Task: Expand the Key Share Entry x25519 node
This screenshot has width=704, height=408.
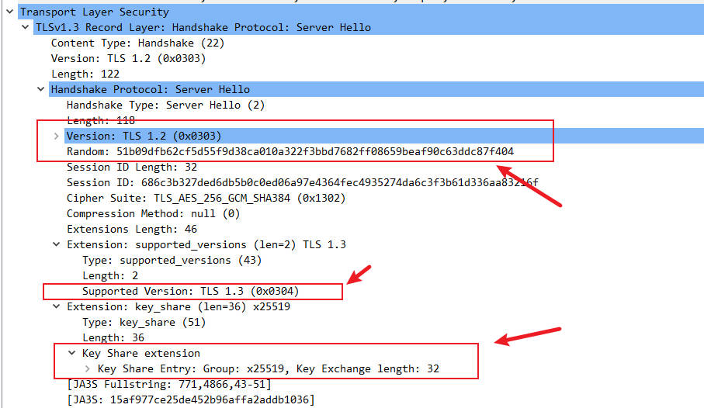Action: 87,369
